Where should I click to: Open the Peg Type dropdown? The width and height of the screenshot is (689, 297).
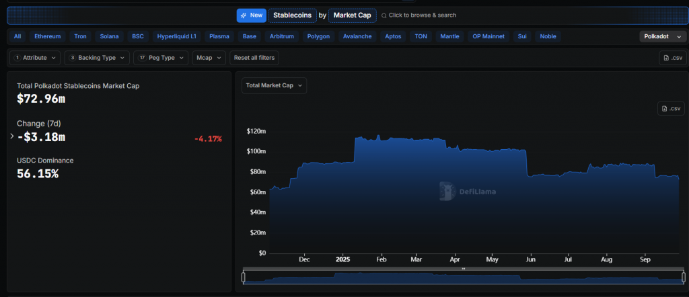point(160,58)
